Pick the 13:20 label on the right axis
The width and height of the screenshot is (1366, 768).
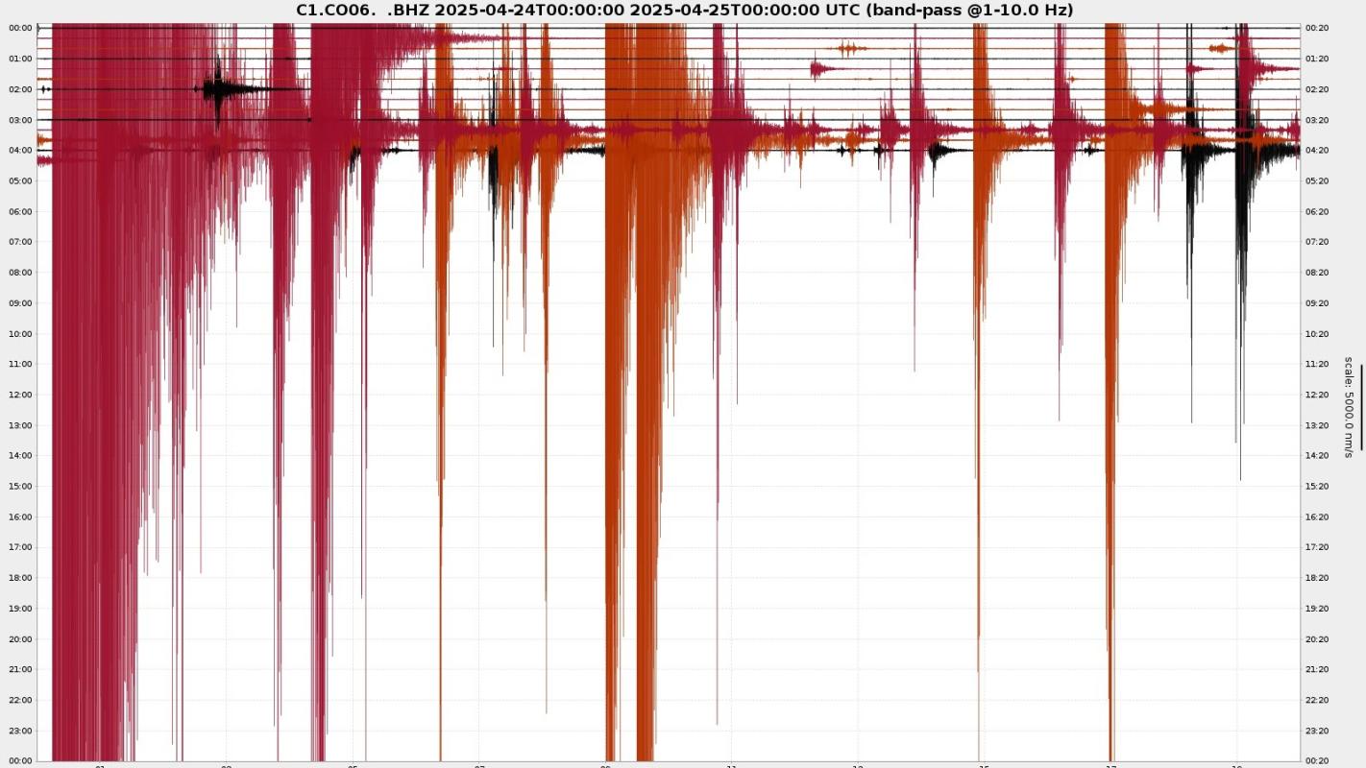(1317, 425)
